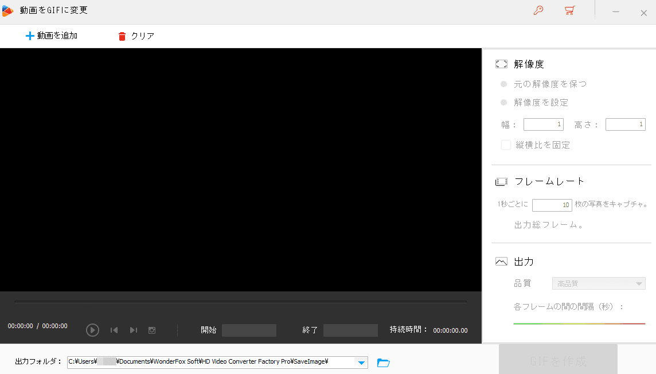Image resolution: width=656 pixels, height=374 pixels.
Task: Expand the output folder path dropdown arrow
Action: [x=361, y=363]
